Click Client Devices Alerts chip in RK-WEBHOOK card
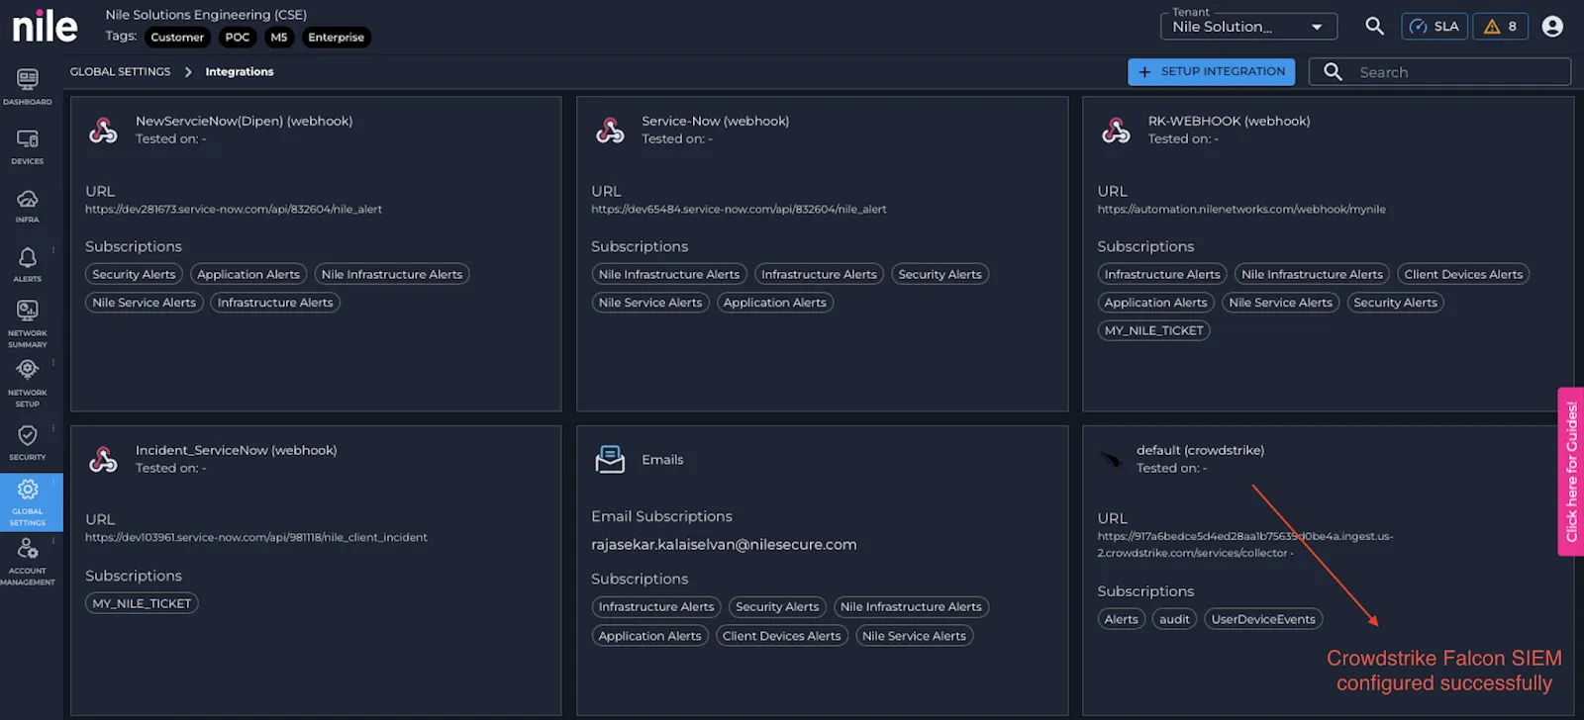This screenshot has height=720, width=1584. [1463, 274]
